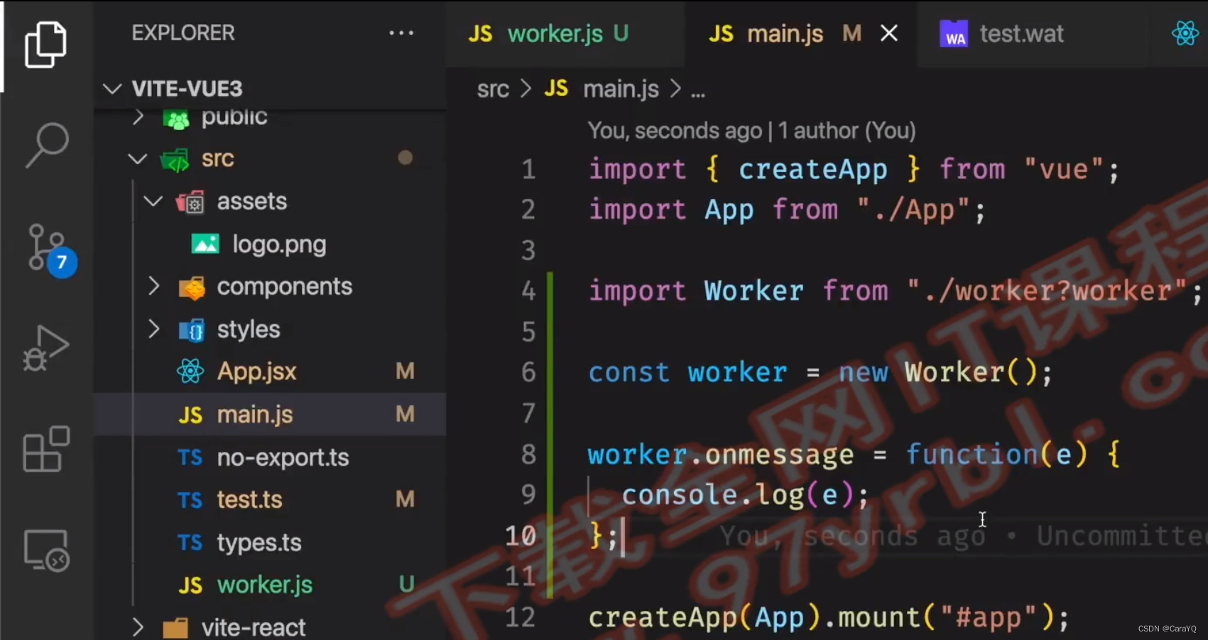This screenshot has width=1208, height=640.
Task: Click the TS icon of types.ts
Action: (x=190, y=543)
